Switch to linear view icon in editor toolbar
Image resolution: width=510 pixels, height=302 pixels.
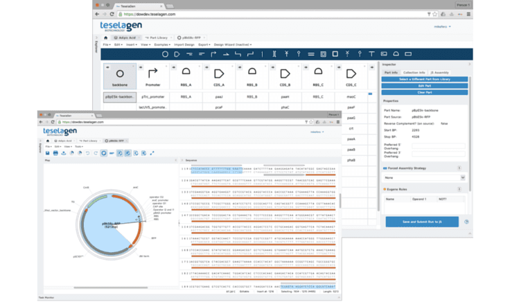click(x=112, y=153)
